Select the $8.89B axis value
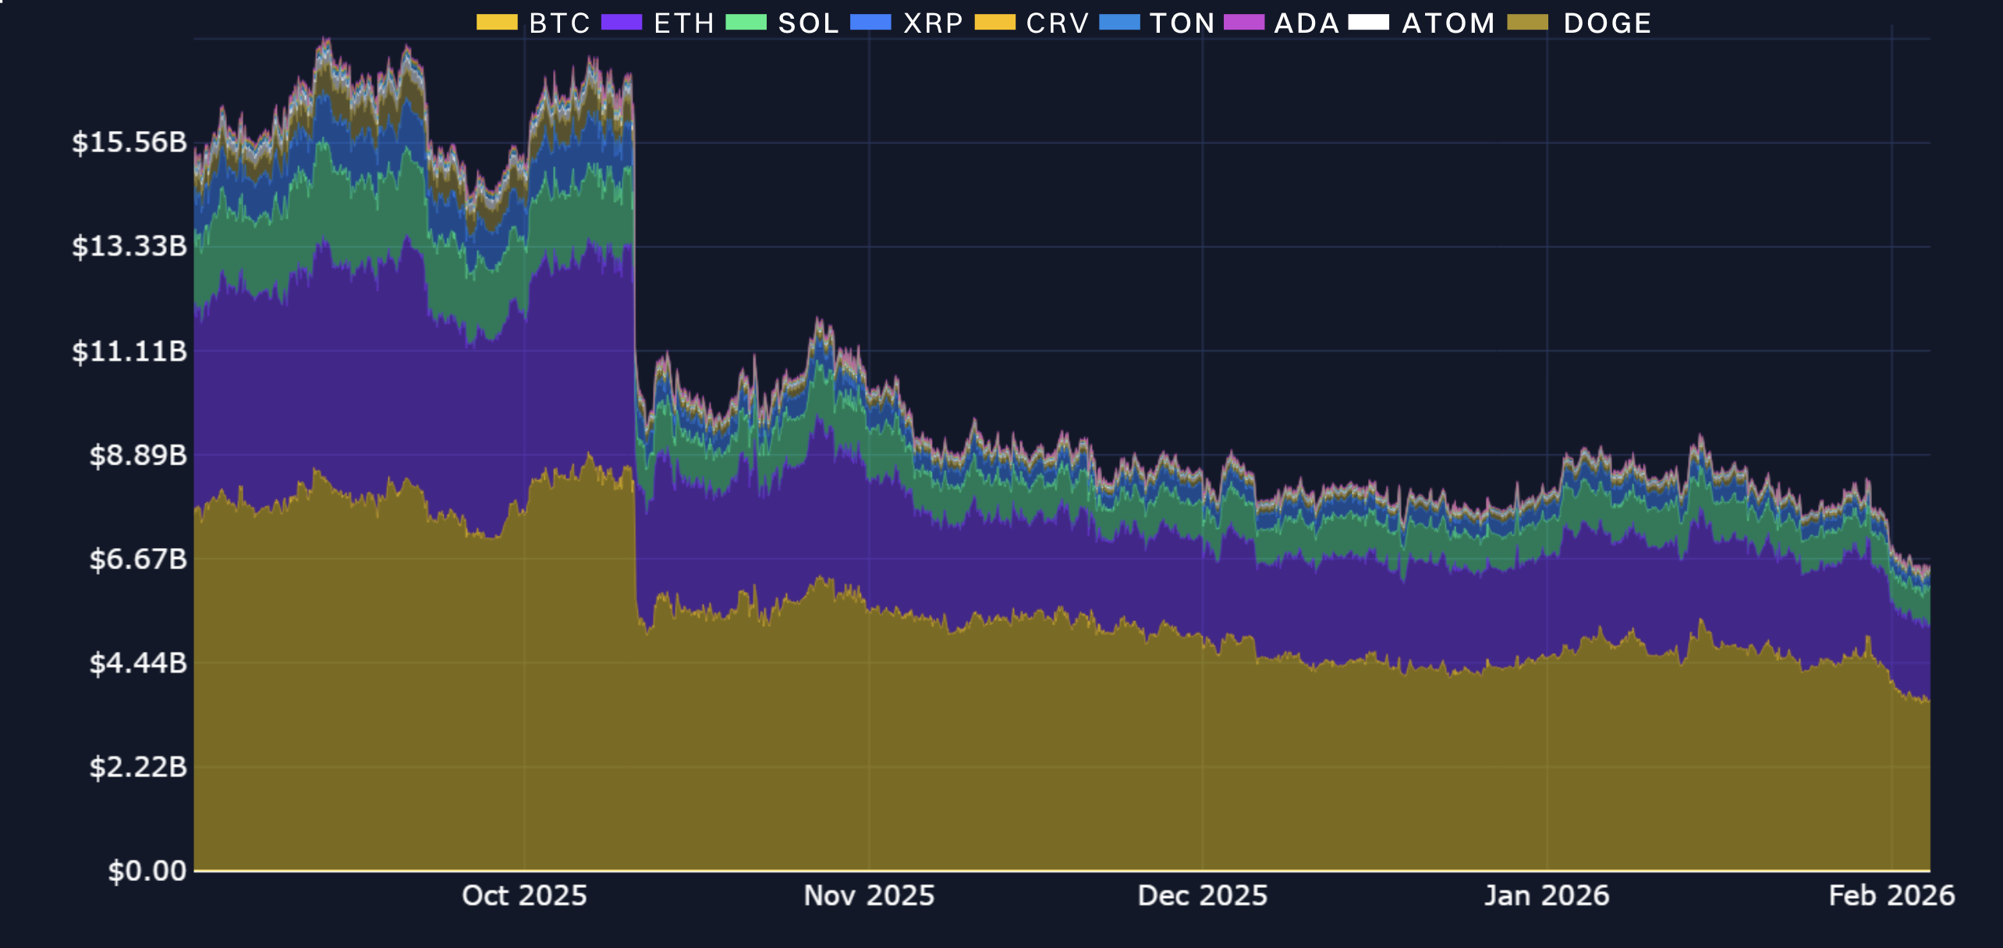Image resolution: width=2003 pixels, height=948 pixels. point(138,455)
